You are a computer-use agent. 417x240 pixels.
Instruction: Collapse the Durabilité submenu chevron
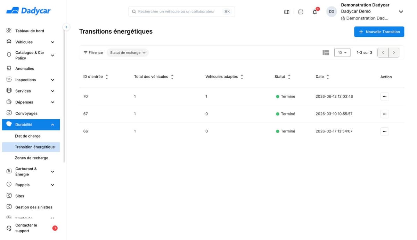[52, 125]
